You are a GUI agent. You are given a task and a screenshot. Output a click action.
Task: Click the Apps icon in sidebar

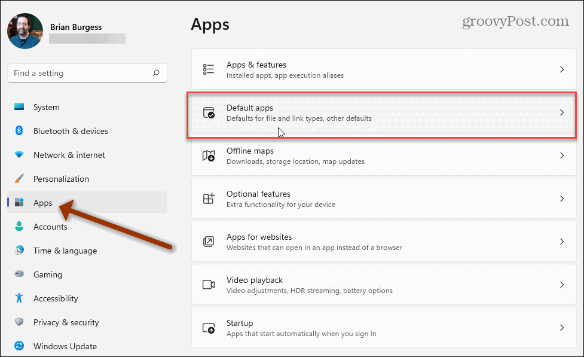[x=19, y=202]
